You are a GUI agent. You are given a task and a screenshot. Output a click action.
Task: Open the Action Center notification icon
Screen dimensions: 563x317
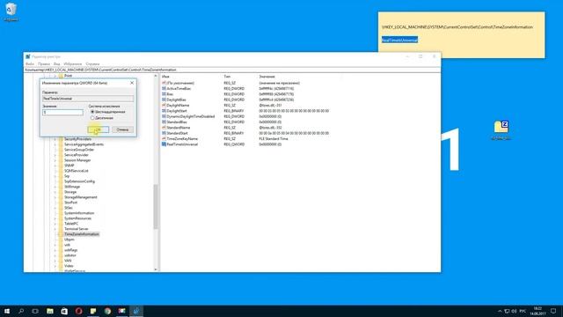(x=553, y=311)
